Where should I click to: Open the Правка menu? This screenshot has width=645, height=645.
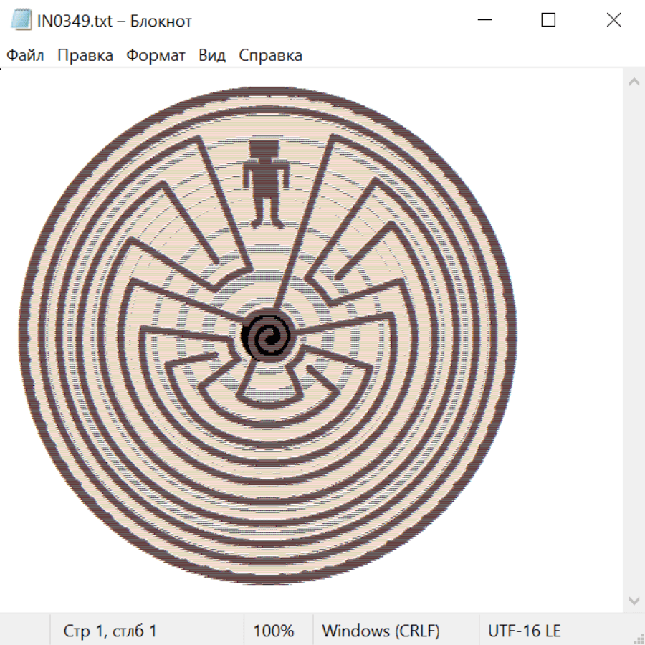(85, 56)
